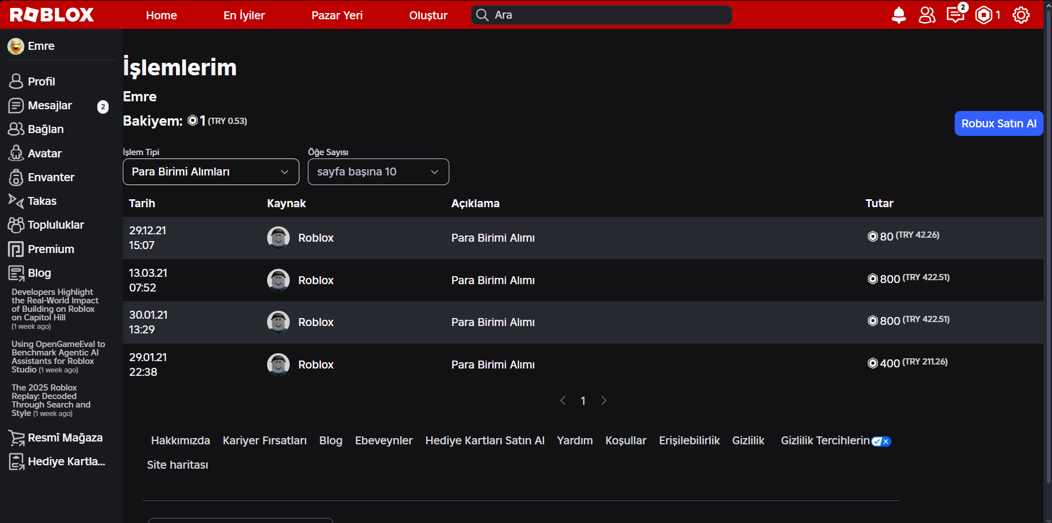
Task: Open the Erişilebilirlik footer link
Action: click(689, 440)
